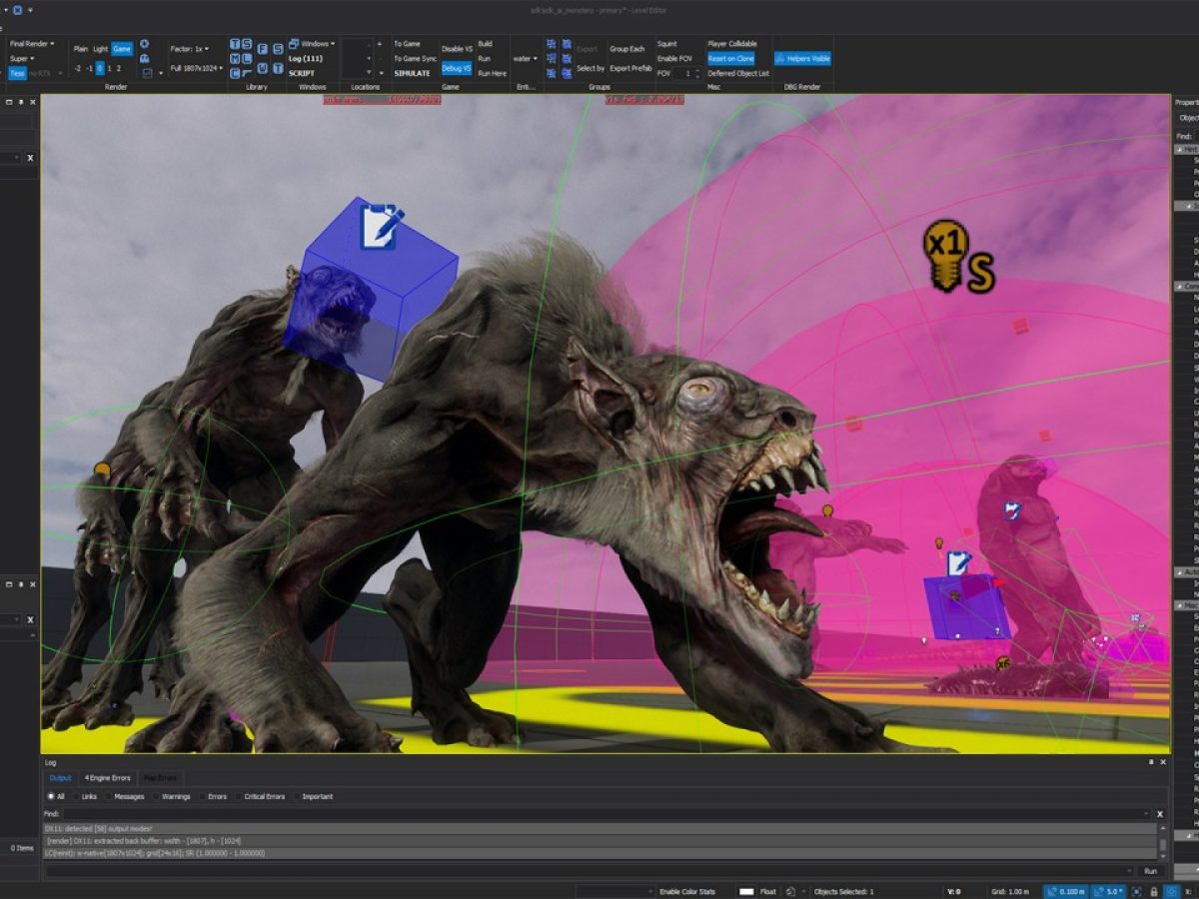Open the dropdown arrow beside the screen icon
Image resolution: width=1199 pixels, height=899 pixels.
pyautogui.click(x=161, y=73)
